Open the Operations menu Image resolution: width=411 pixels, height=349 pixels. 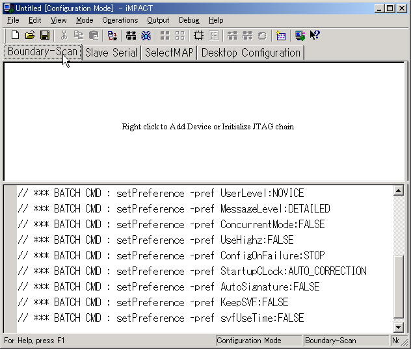[x=120, y=20]
